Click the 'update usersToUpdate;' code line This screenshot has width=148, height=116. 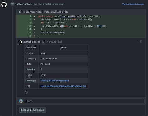[x=53, y=33]
